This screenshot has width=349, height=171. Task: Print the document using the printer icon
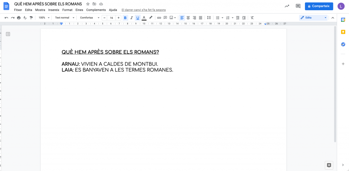click(19, 18)
